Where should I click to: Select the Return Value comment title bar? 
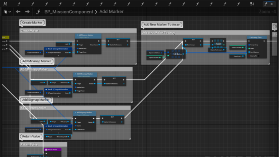[43, 145]
